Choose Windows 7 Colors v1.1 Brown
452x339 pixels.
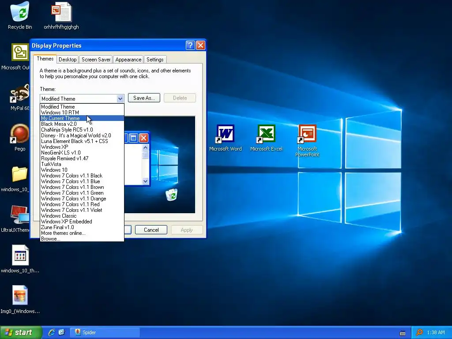tap(82, 187)
